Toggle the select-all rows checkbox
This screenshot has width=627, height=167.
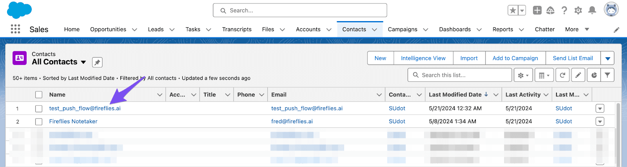pyautogui.click(x=39, y=95)
